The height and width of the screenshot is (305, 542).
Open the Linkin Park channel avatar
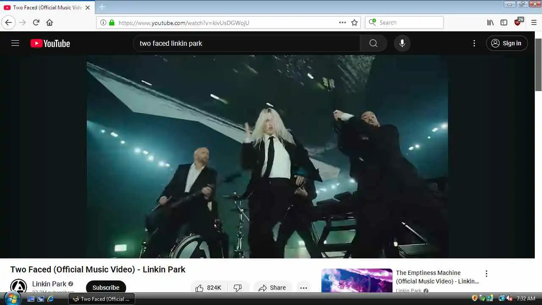pyautogui.click(x=19, y=287)
